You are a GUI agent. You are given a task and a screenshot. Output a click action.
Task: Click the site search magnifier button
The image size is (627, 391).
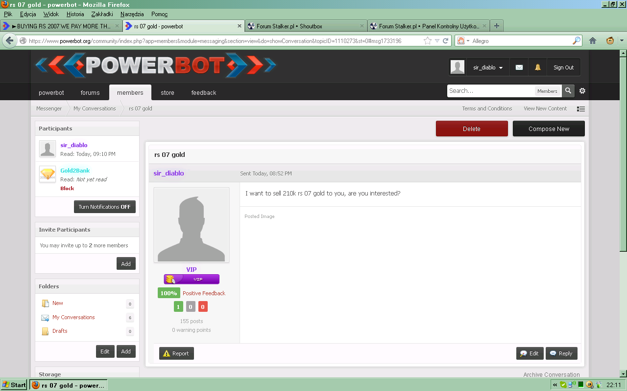click(x=568, y=90)
